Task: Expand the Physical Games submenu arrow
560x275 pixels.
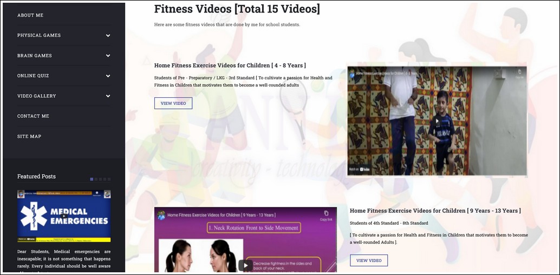Action: (x=108, y=36)
